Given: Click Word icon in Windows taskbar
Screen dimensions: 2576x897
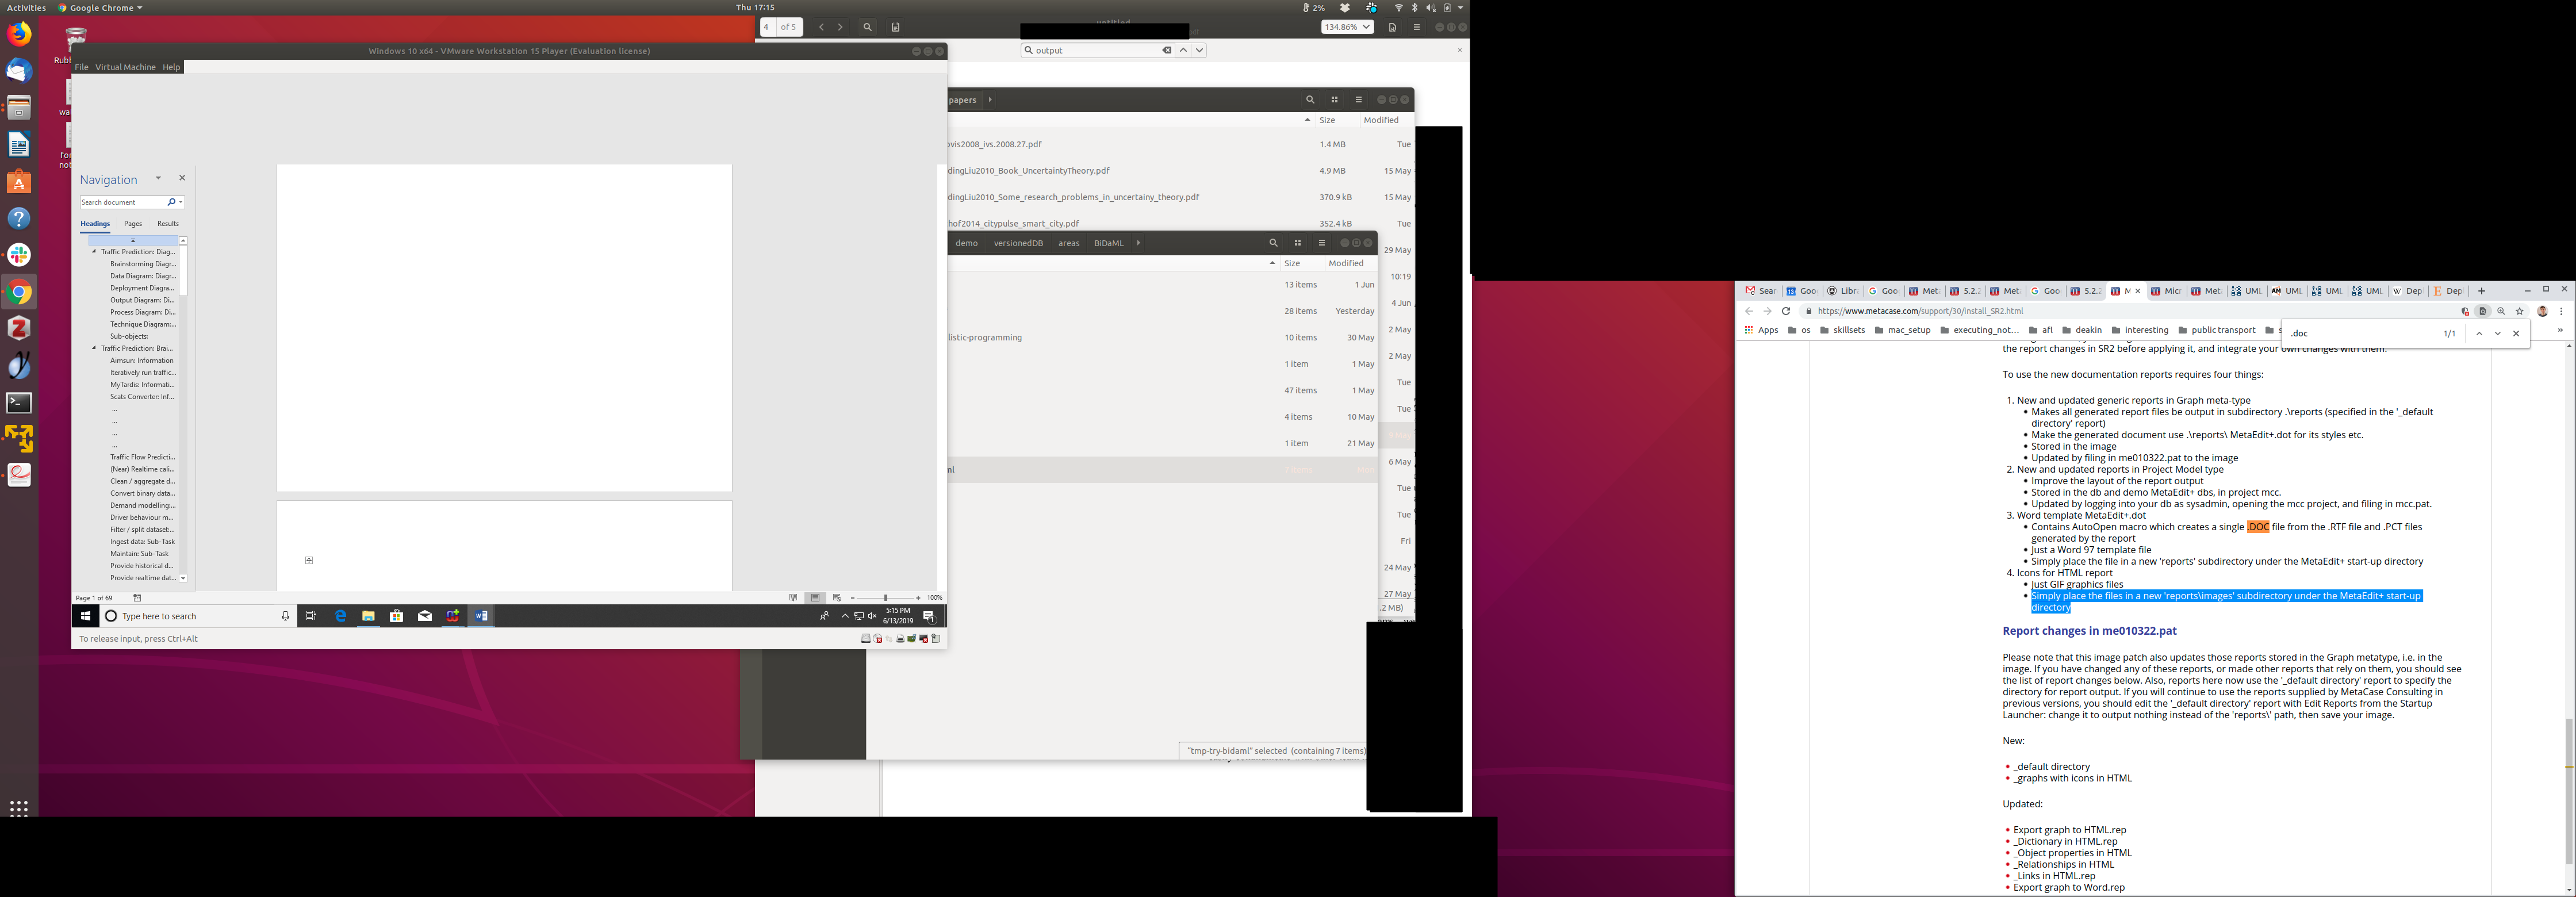Looking at the screenshot, I should coord(481,616).
